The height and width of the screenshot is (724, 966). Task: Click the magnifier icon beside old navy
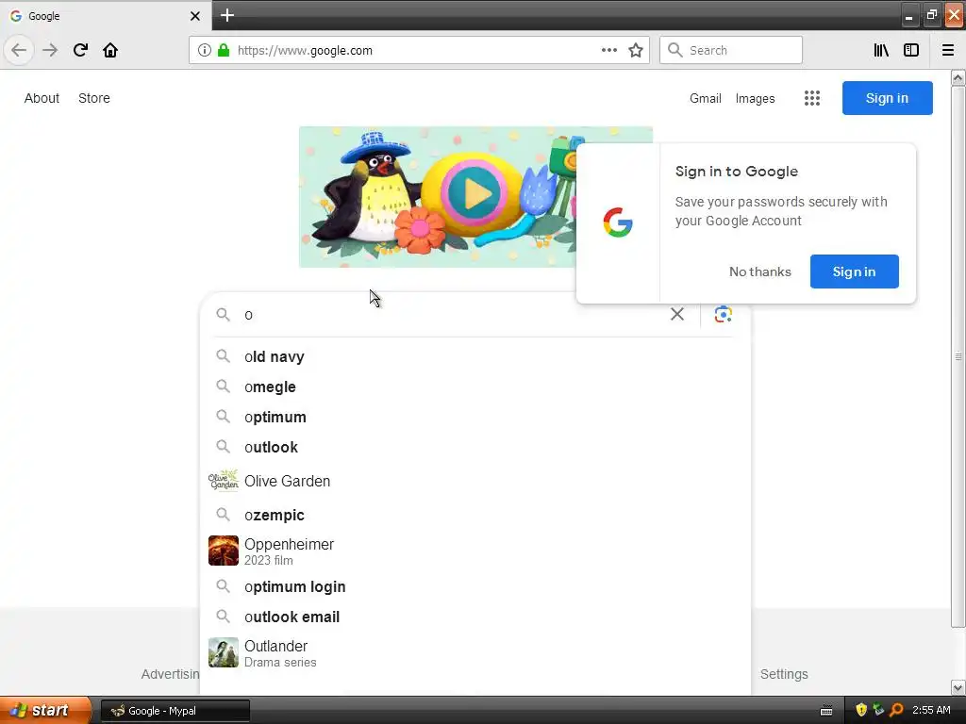(x=223, y=356)
